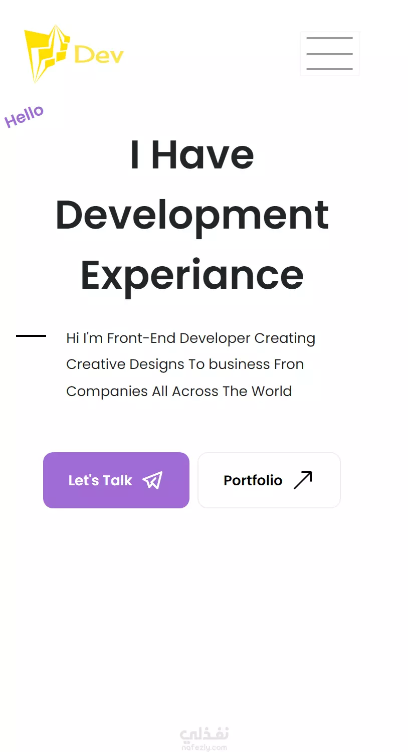
Task: Select the word "Development" in the heading
Action: tap(192, 216)
